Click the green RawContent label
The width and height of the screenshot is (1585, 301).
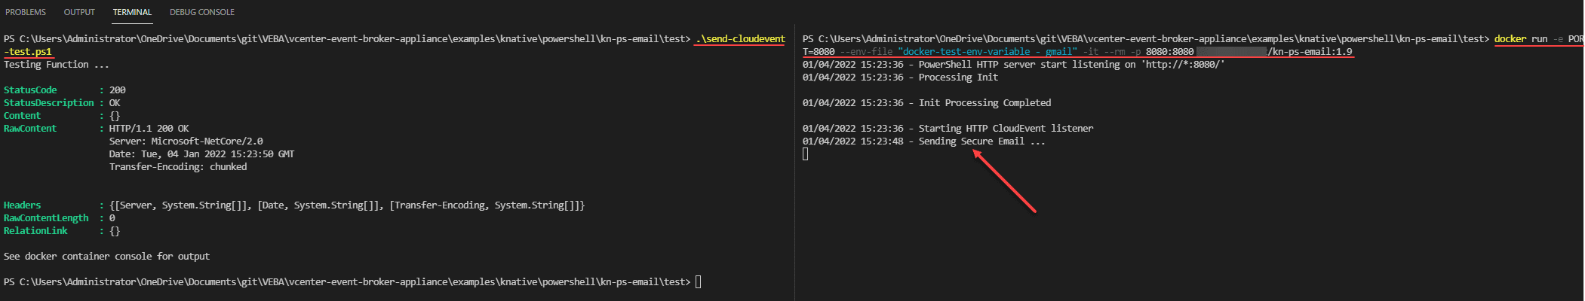[30, 129]
